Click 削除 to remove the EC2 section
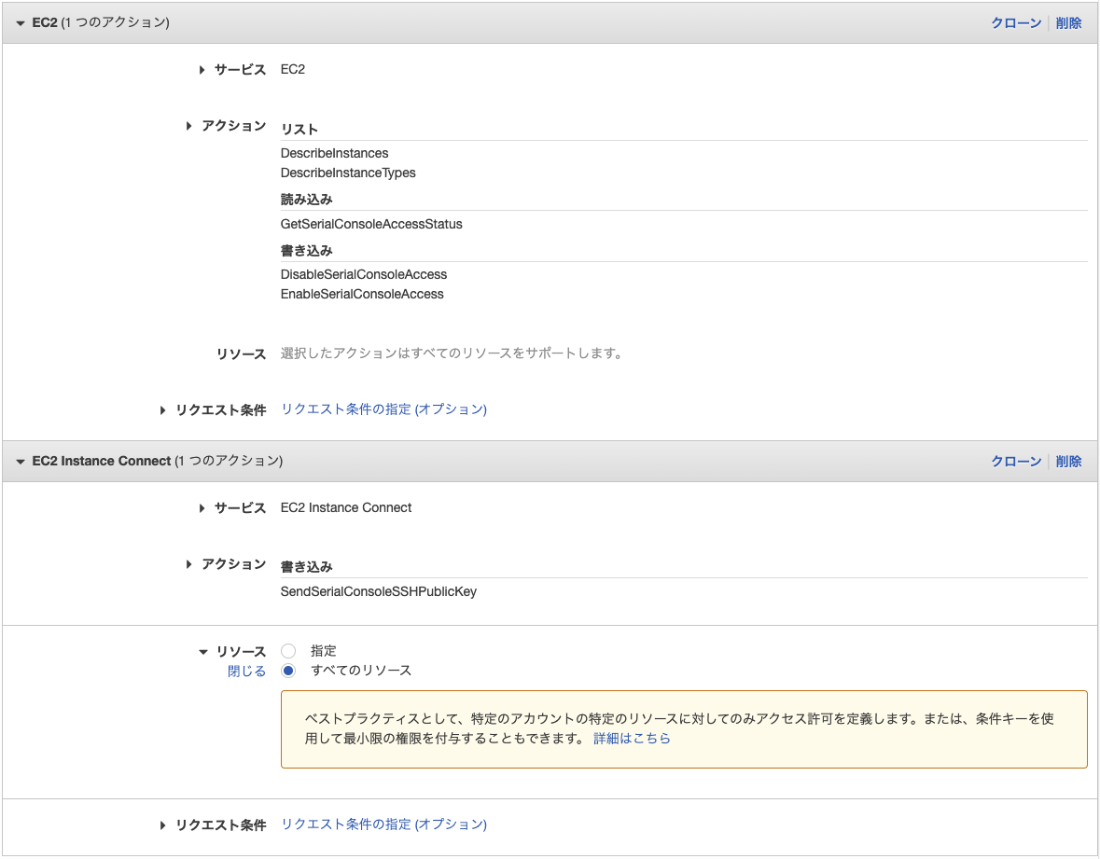 1068,22
